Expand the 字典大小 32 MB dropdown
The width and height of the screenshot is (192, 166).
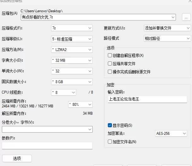pyautogui.click(x=72, y=60)
